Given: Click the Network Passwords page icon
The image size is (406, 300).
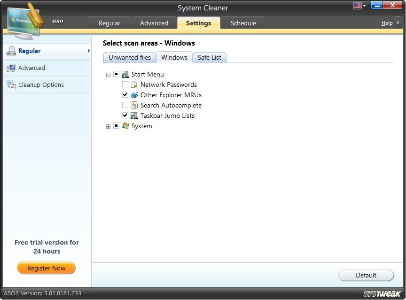Looking at the screenshot, I should (133, 85).
